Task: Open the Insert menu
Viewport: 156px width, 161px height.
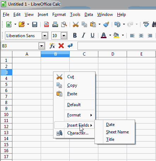Action: pyautogui.click(x=43, y=15)
